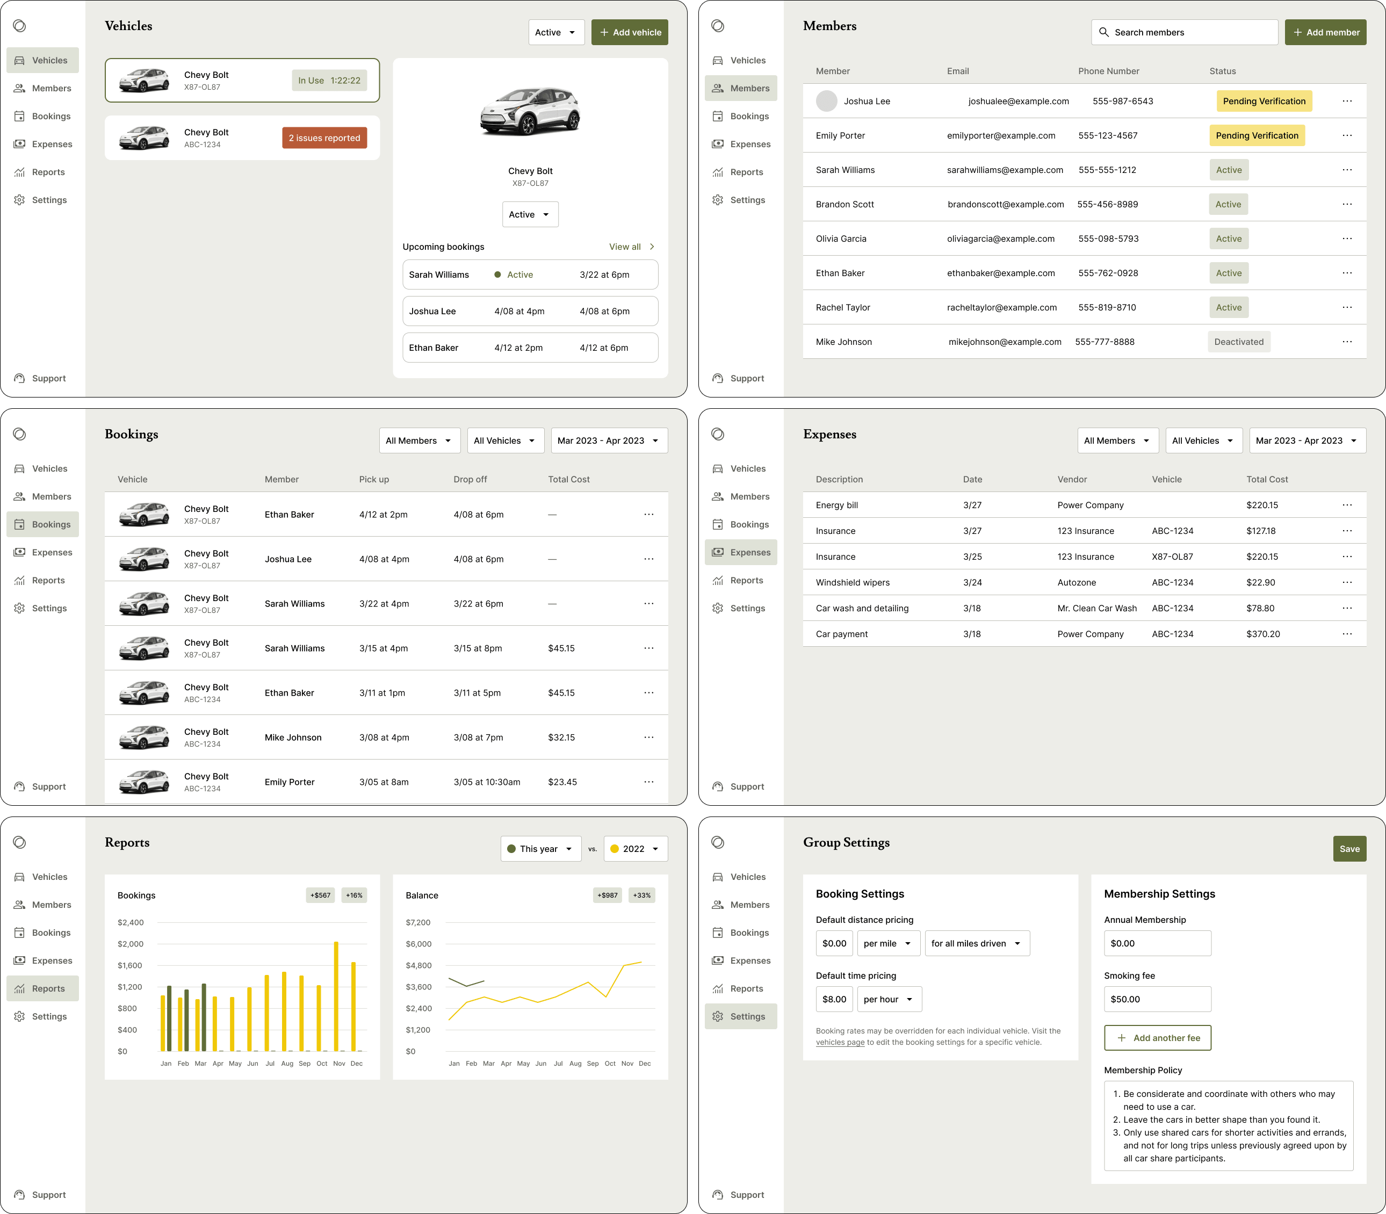Go to Settings in Reports panel sidebar
The width and height of the screenshot is (1386, 1214).
click(42, 1016)
